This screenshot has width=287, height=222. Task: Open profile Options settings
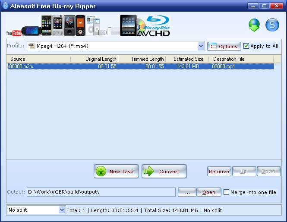224,47
